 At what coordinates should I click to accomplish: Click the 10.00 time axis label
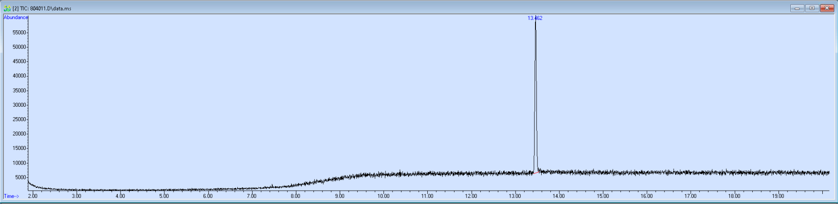click(x=384, y=196)
